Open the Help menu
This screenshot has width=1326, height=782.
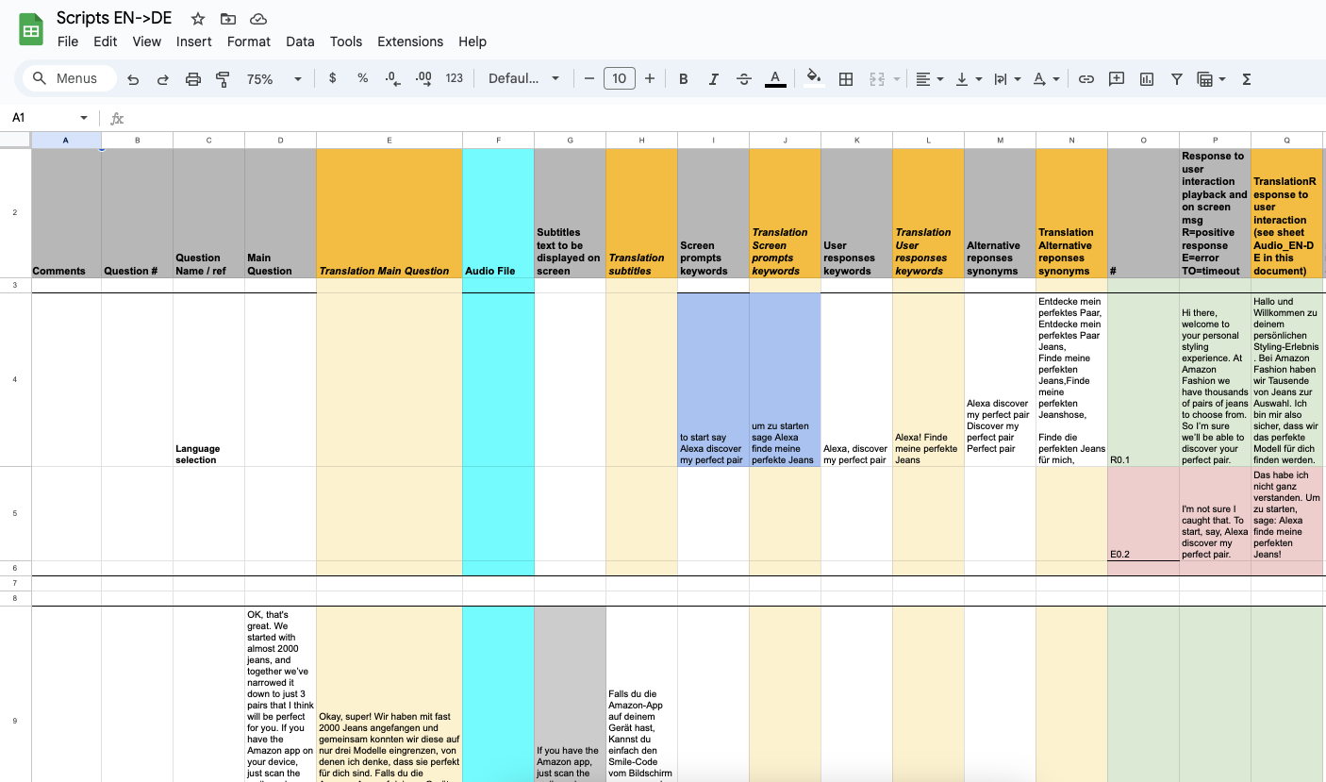(472, 42)
